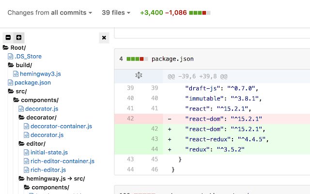Click the Root/ open-folder icon
Image resolution: width=310 pixels, height=194 pixels.
[x=6, y=48]
